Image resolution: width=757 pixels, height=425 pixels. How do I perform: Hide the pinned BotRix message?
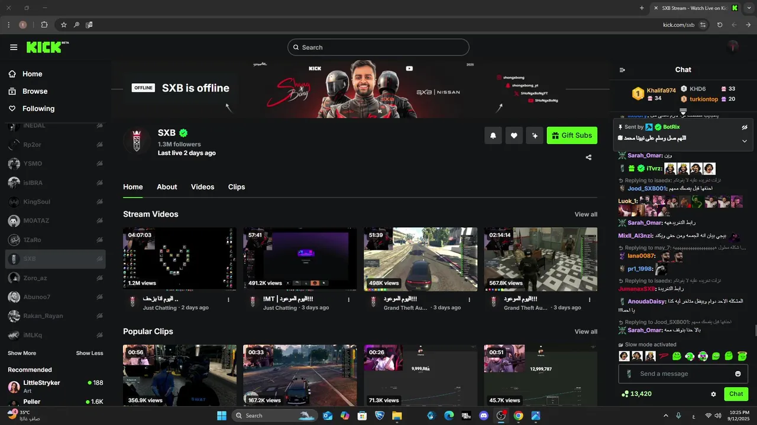[x=745, y=127]
